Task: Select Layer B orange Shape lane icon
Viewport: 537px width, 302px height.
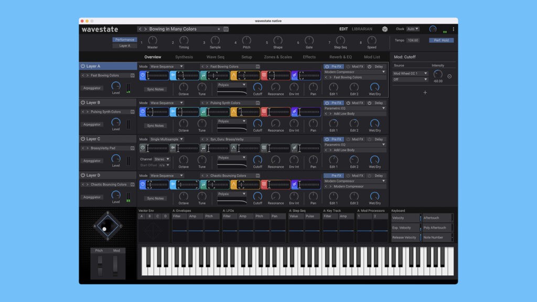Action: [x=233, y=112]
